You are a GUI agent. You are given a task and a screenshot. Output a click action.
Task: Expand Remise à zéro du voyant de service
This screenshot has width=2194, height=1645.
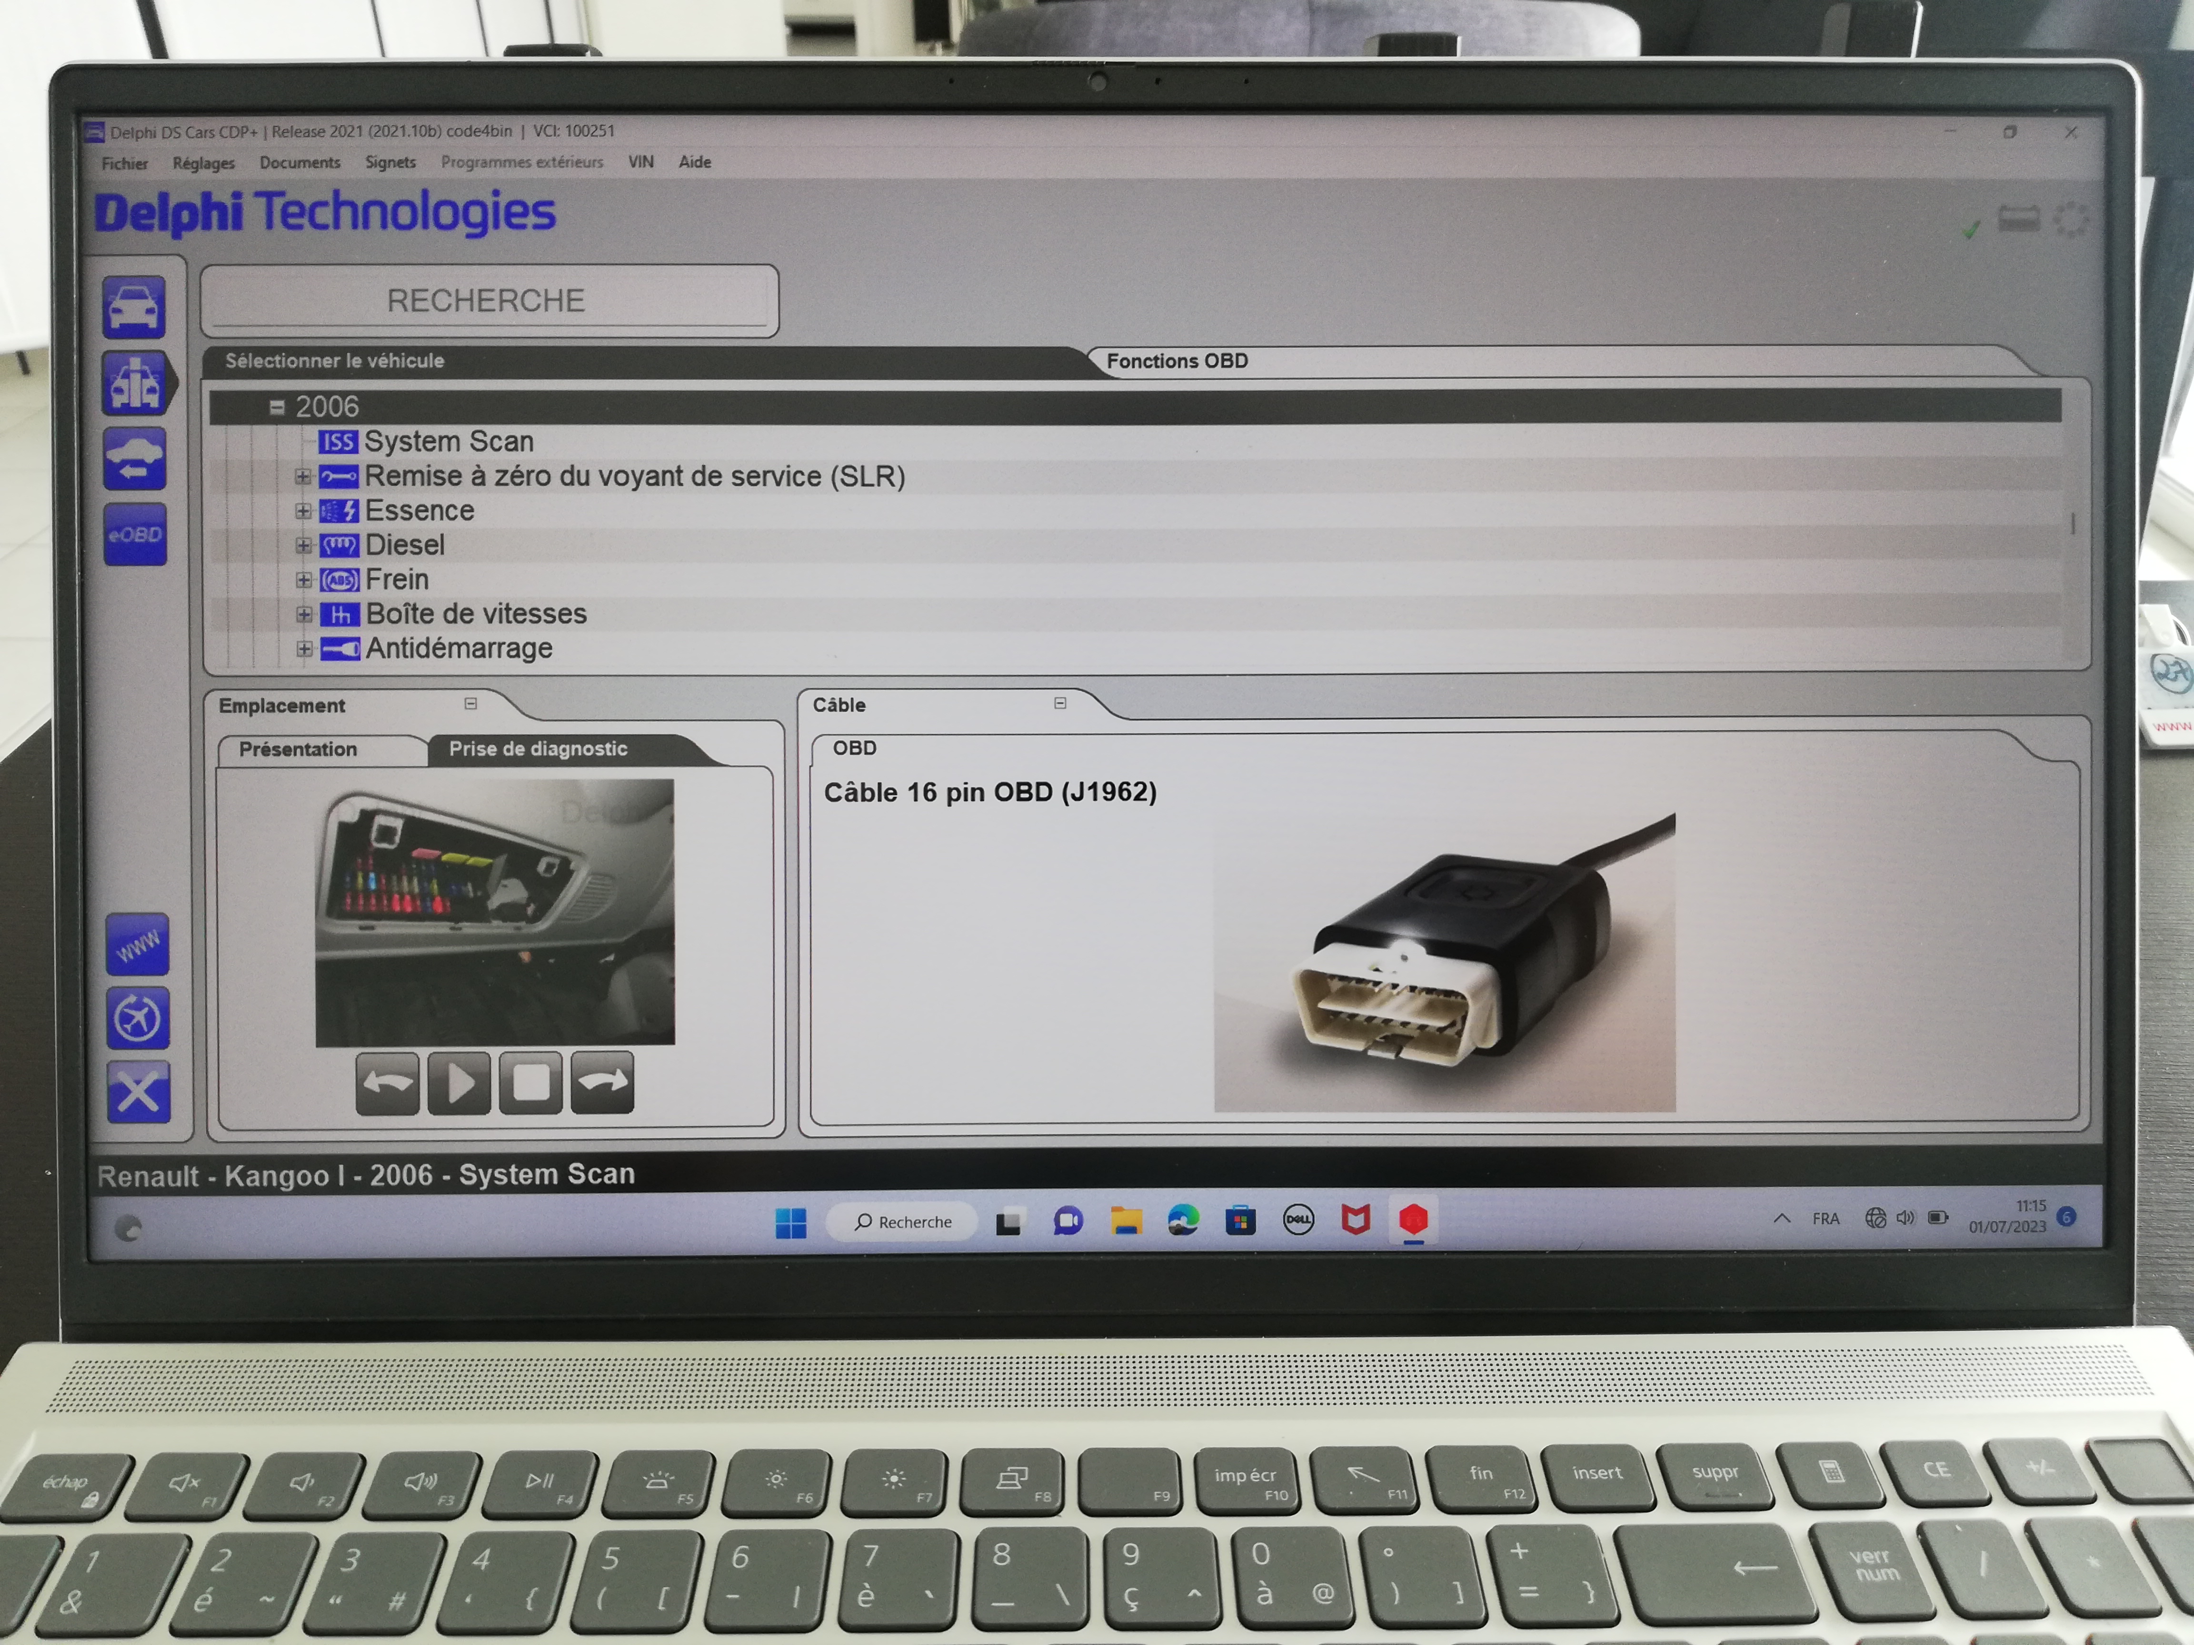303,477
